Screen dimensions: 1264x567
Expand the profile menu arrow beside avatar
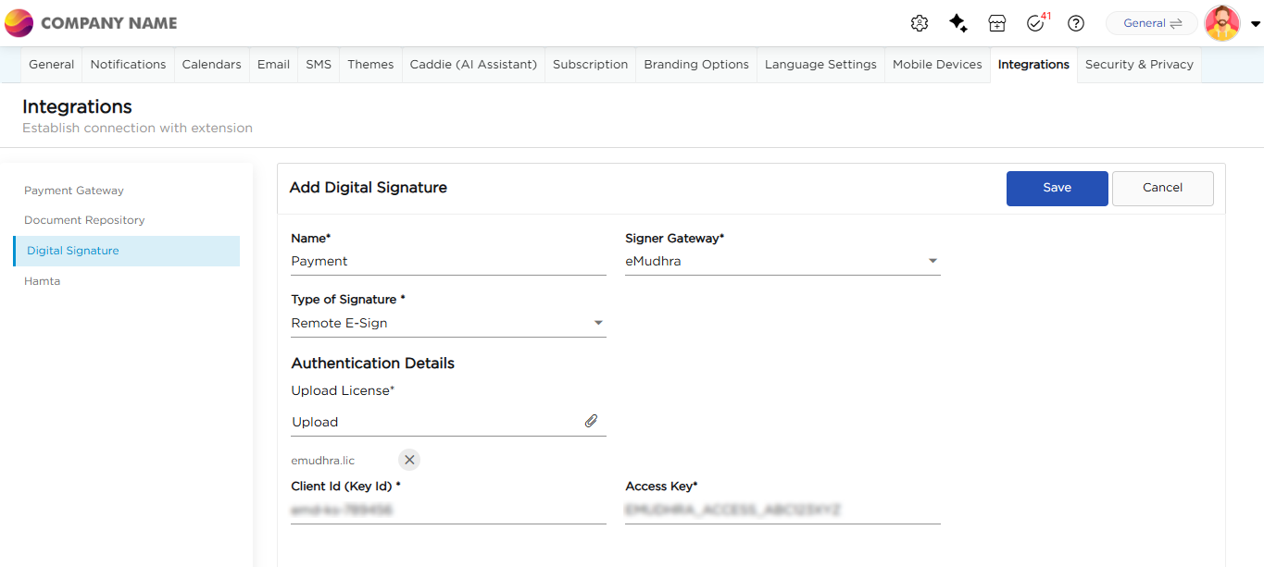point(1255,24)
